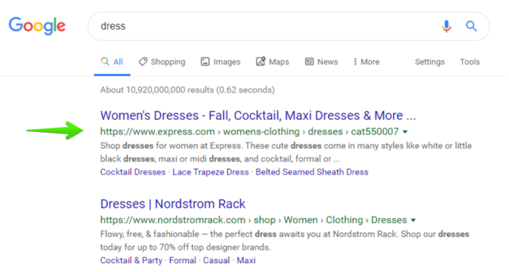Click the blue magnifying glass search button

point(471,26)
